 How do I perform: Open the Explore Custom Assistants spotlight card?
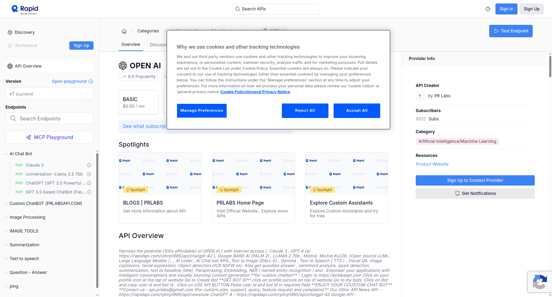[347, 188]
